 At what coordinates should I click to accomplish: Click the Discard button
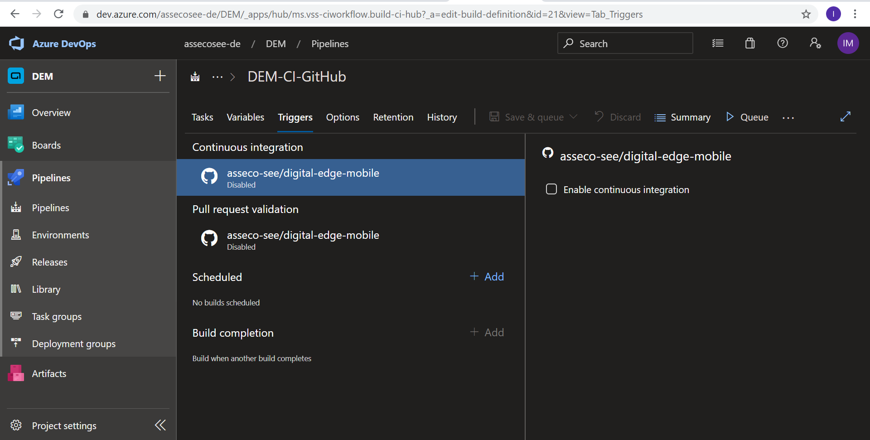pyautogui.click(x=618, y=117)
